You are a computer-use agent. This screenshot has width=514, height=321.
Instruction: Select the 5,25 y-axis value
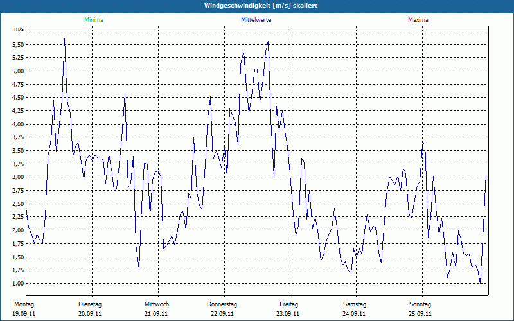click(18, 58)
